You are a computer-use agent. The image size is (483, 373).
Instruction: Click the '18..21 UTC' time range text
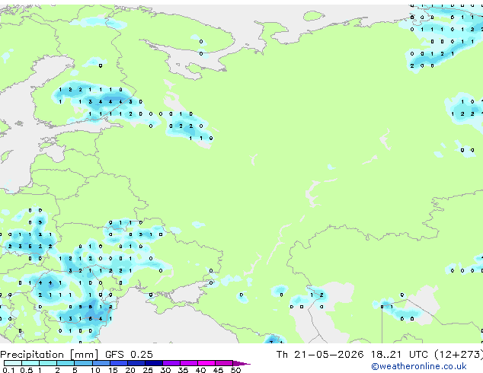pyautogui.click(x=399, y=355)
